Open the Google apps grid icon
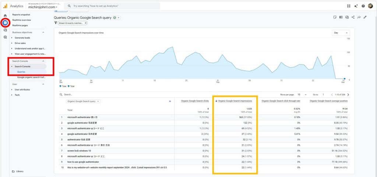Image resolution: width=377 pixels, height=177 pixels. (x=349, y=6)
